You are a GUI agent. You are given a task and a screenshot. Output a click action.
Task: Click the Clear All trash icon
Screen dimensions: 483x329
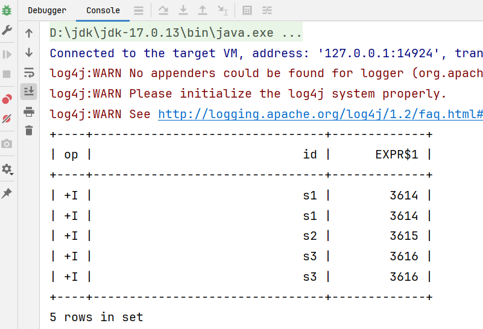29,131
